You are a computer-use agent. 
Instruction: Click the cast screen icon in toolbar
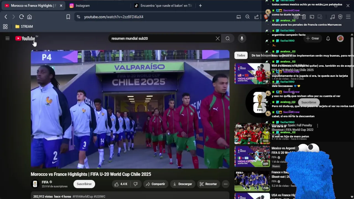tap(312, 17)
